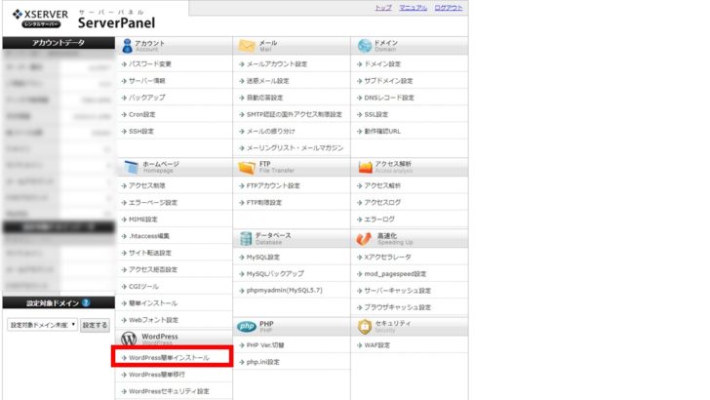Click the XSERVER logo
The width and height of the screenshot is (710, 400).
pos(40,19)
